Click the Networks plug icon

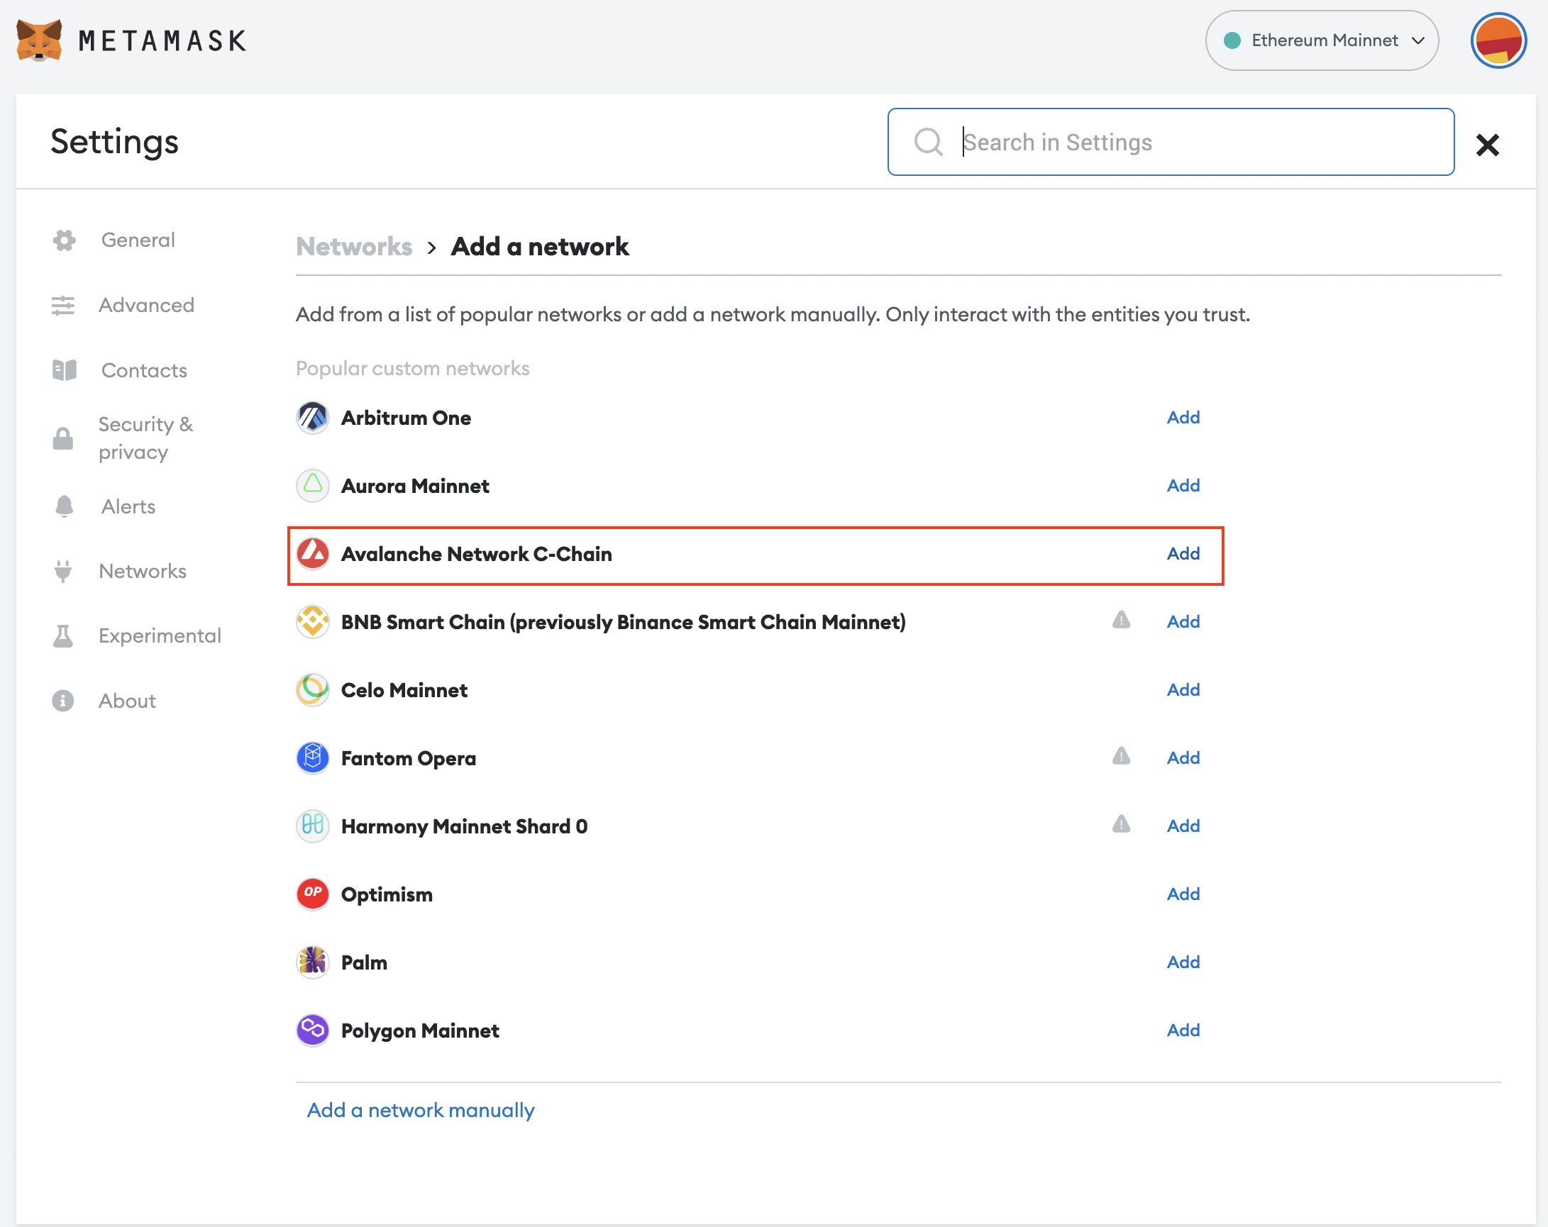(63, 572)
